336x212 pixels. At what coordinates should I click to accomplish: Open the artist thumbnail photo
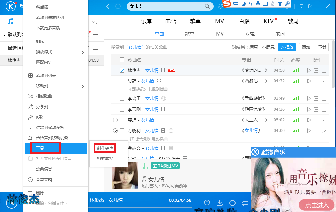coord(125,175)
